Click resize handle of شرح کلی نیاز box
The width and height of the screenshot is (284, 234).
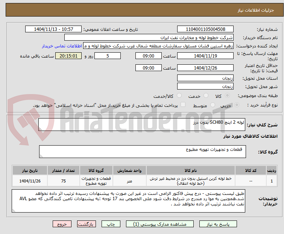click(x=40, y=129)
